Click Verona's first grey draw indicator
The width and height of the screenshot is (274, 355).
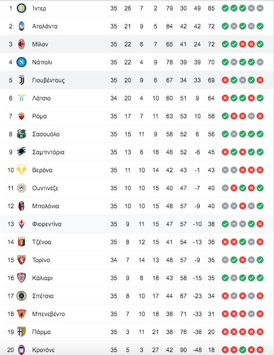[225, 170]
